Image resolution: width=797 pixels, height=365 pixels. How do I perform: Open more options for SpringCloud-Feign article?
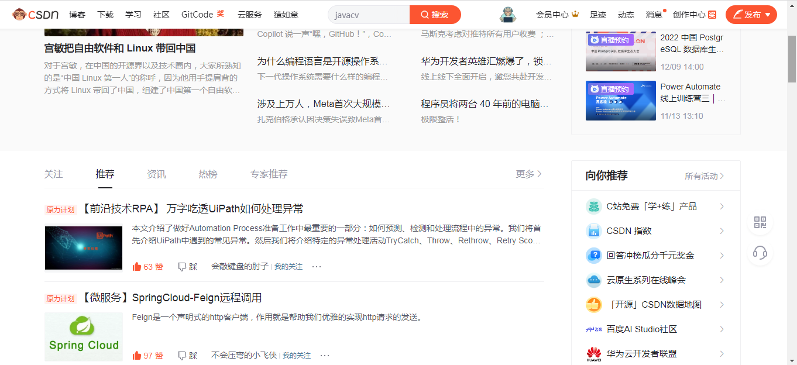tap(325, 356)
